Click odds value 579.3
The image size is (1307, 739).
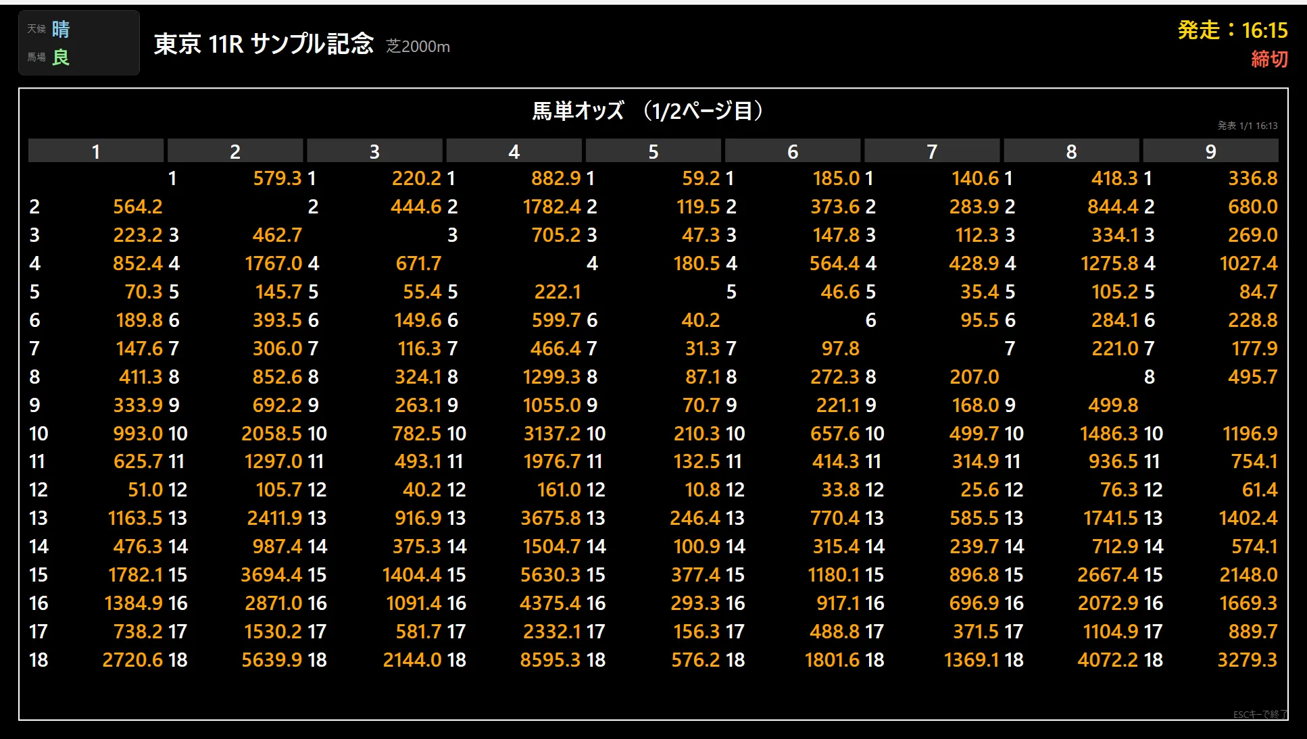click(x=277, y=178)
